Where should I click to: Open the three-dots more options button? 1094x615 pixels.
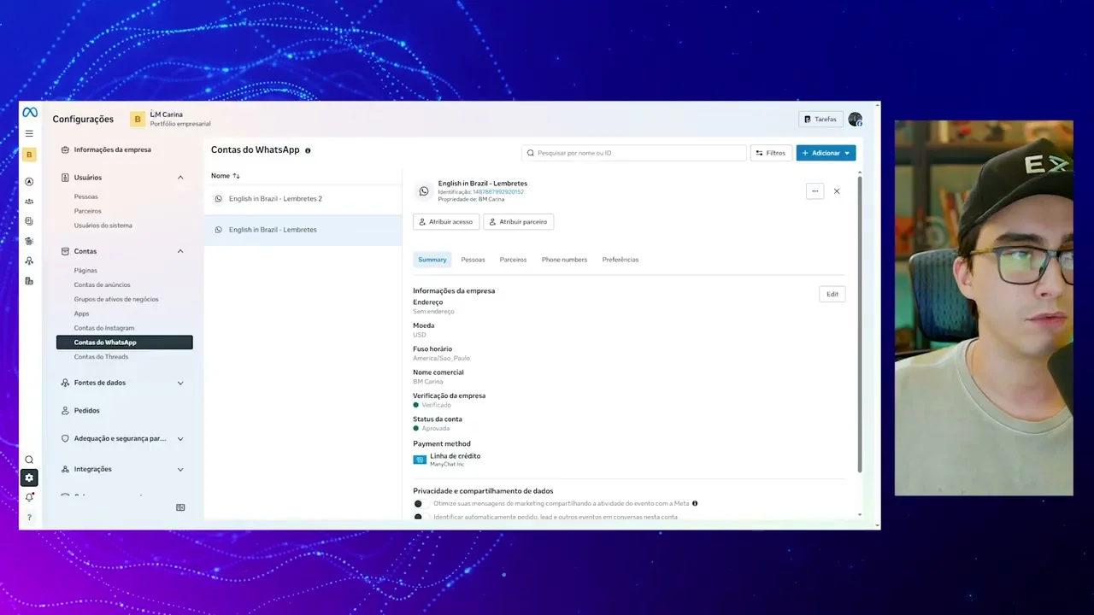pyautogui.click(x=815, y=191)
